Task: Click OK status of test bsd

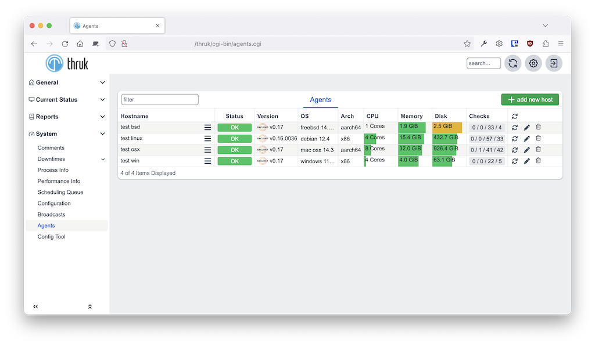Action: (235, 128)
